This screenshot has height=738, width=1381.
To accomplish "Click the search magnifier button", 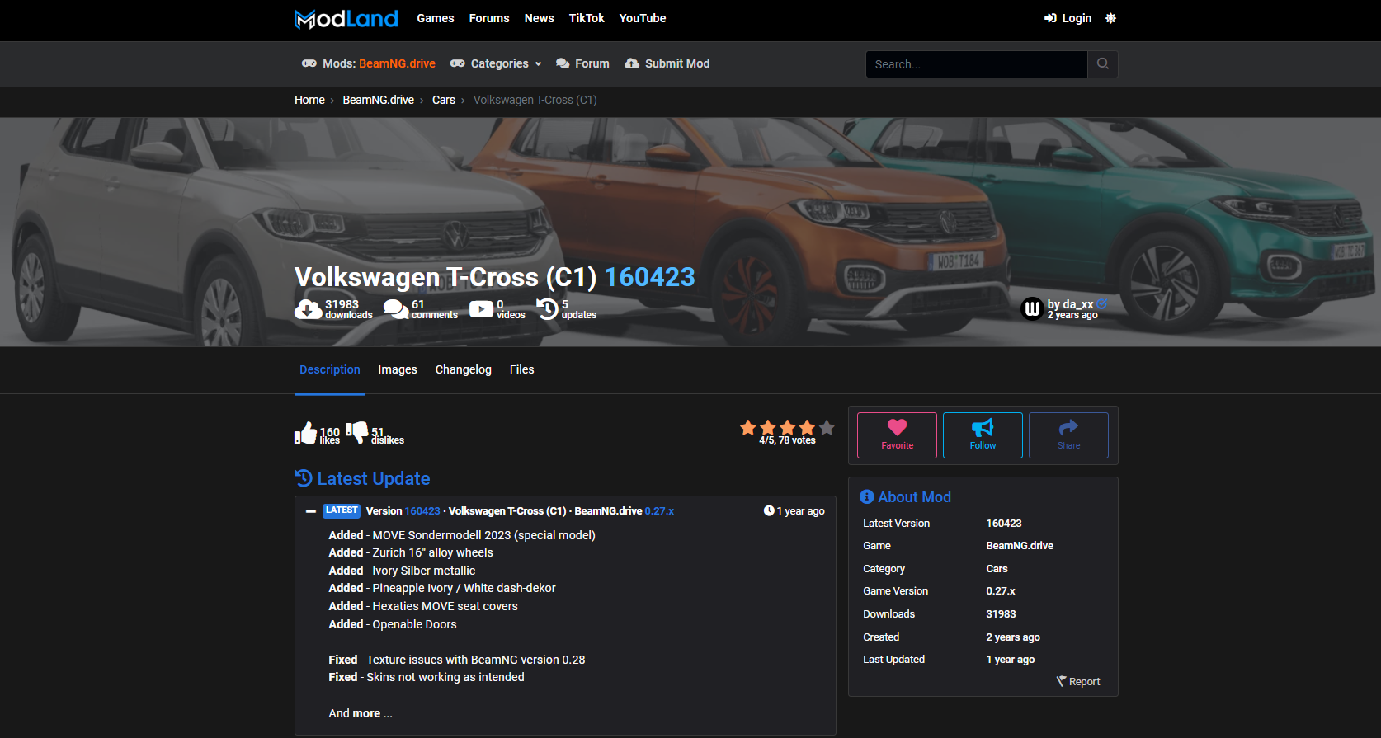I will tap(1102, 64).
